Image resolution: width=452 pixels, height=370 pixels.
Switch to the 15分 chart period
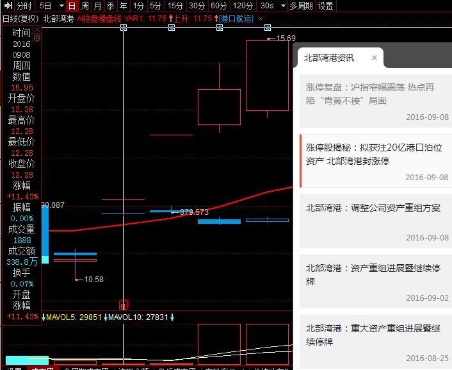pos(175,6)
